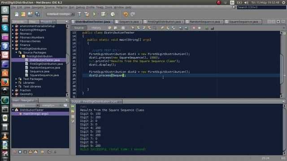The image size is (287, 161).
Task: Toggle Bookmark icon in the editor toolbar
Action: [x=173, y=28]
